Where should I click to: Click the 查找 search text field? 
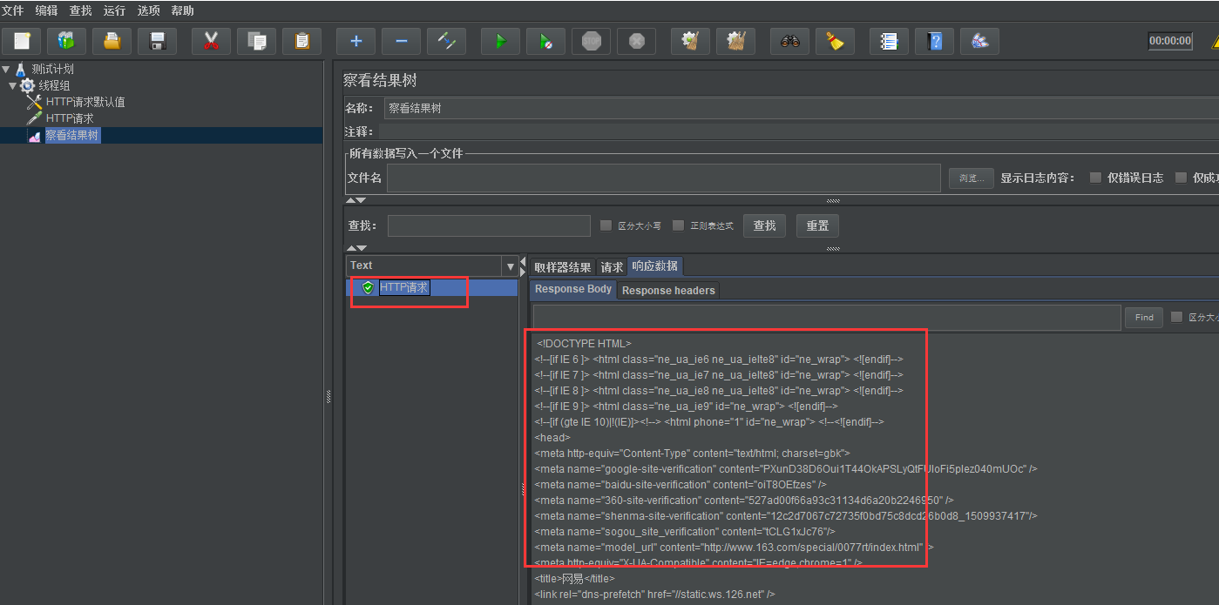(489, 226)
